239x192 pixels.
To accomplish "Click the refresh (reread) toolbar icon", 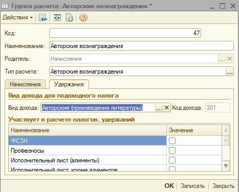I will click(x=57, y=17).
